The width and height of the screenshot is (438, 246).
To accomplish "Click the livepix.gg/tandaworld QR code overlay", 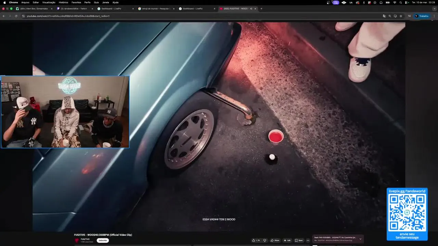I will click(407, 214).
